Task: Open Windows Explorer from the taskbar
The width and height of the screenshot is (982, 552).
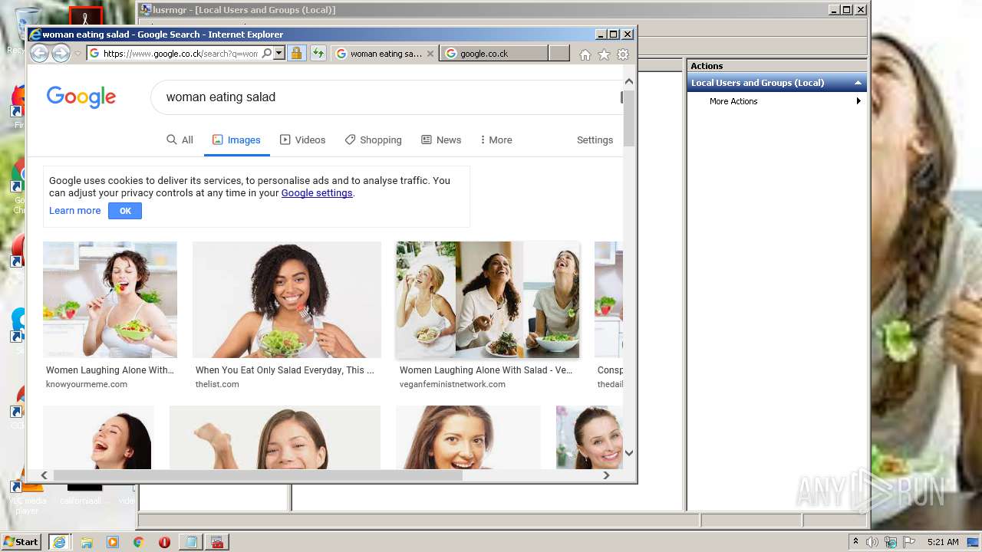Action: point(87,542)
